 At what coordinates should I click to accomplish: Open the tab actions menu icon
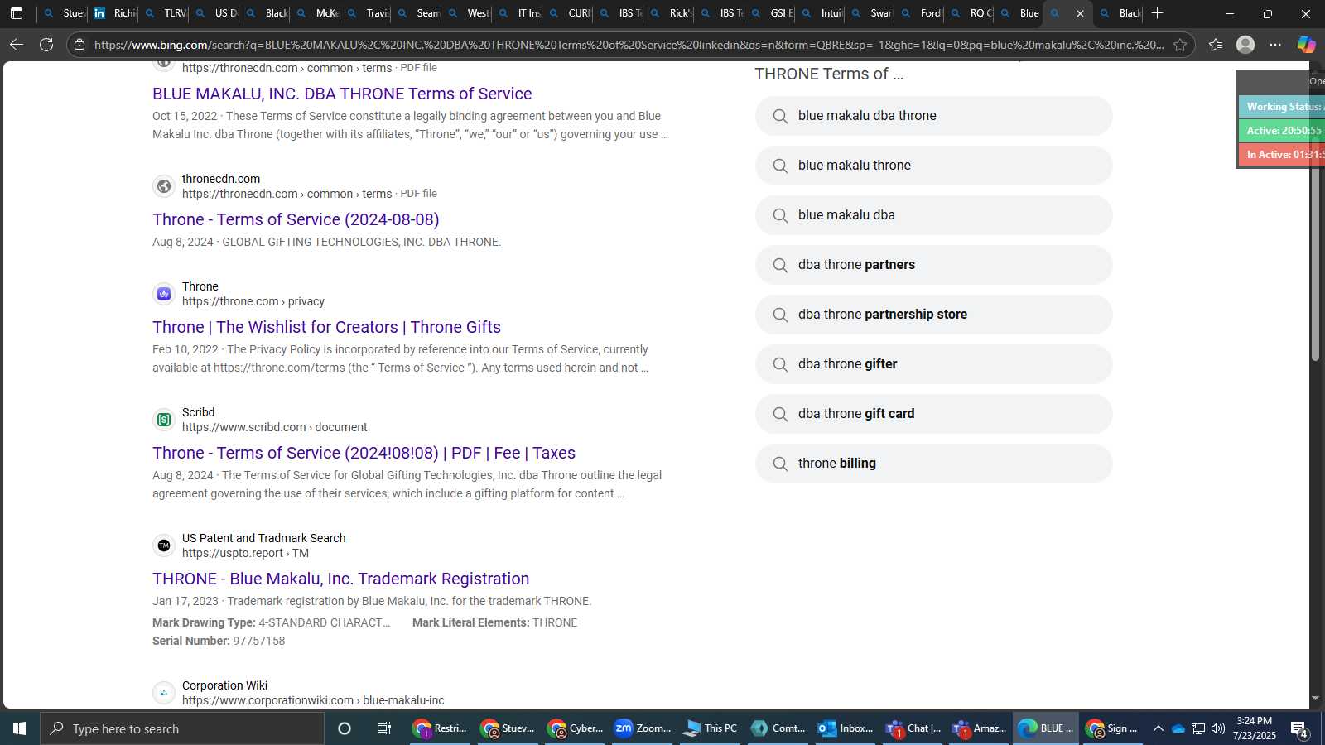[x=17, y=13]
